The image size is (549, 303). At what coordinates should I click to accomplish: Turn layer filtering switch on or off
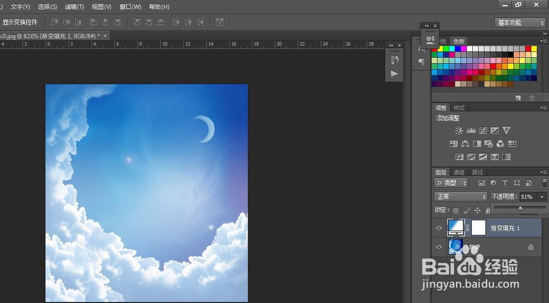click(x=545, y=183)
